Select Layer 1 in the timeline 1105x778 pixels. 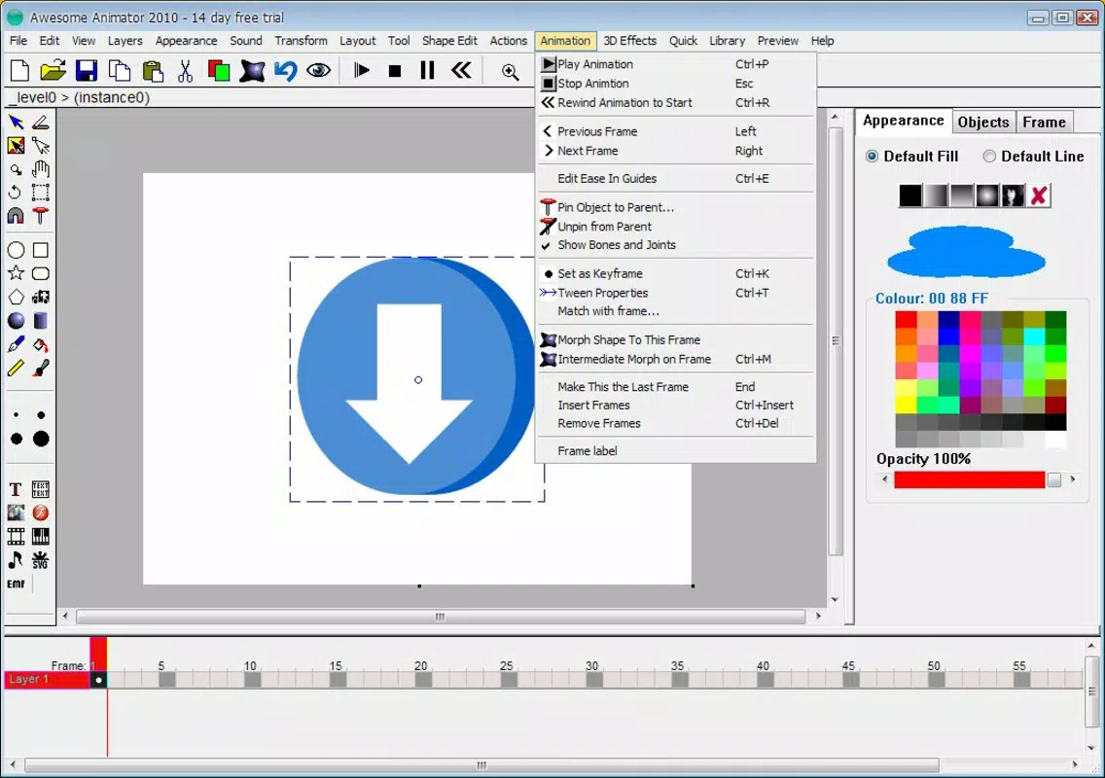pyautogui.click(x=47, y=680)
